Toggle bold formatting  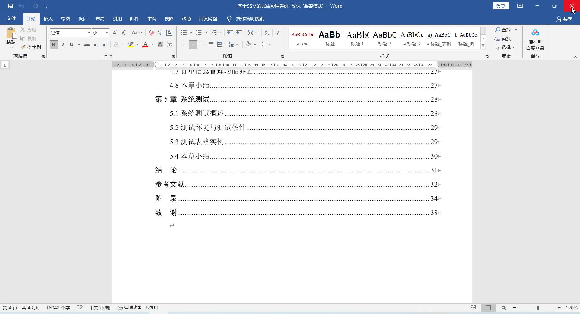point(53,44)
